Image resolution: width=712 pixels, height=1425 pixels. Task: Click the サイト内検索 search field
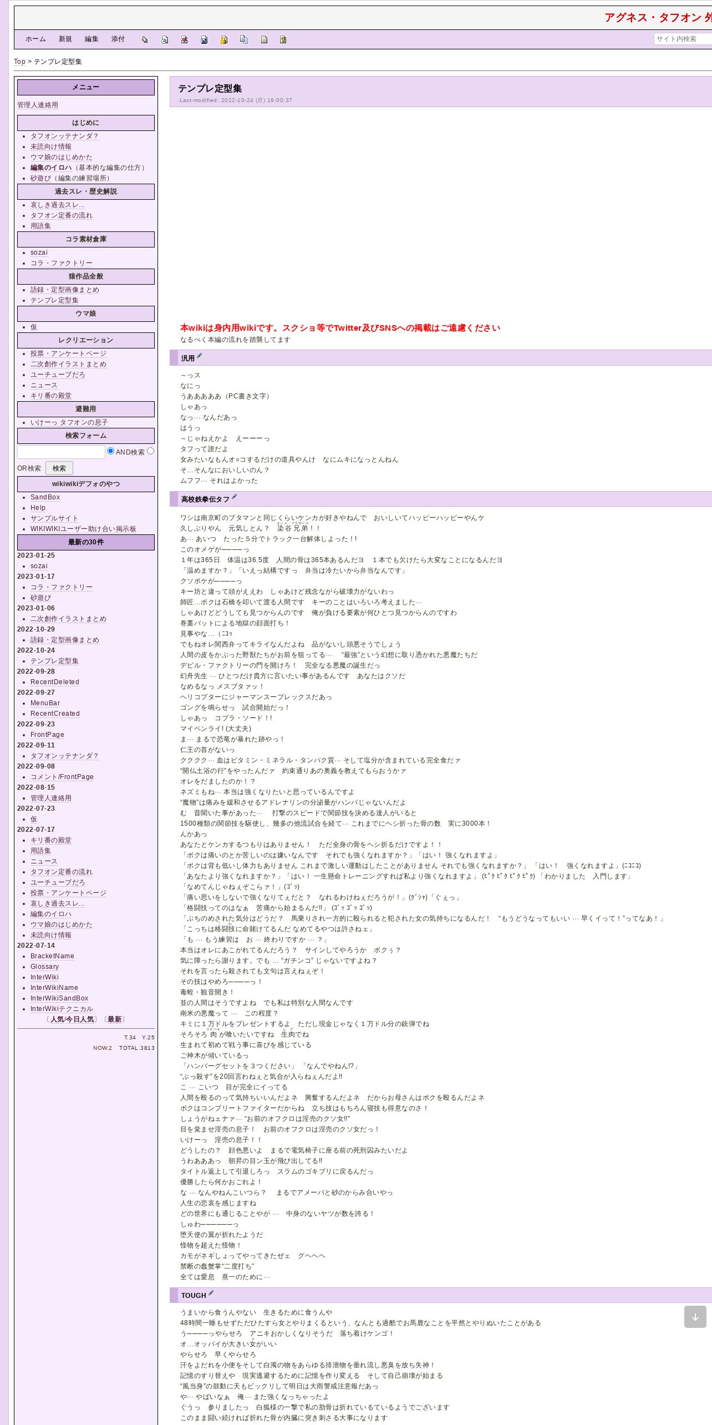click(x=683, y=39)
